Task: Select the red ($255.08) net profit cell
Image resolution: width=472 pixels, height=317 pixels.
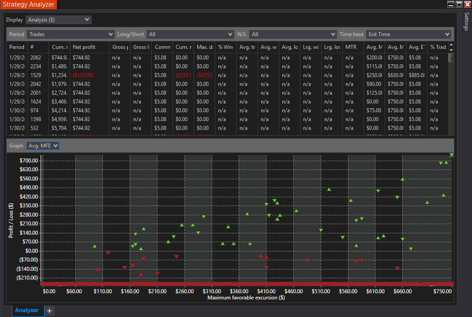Action: (90, 75)
